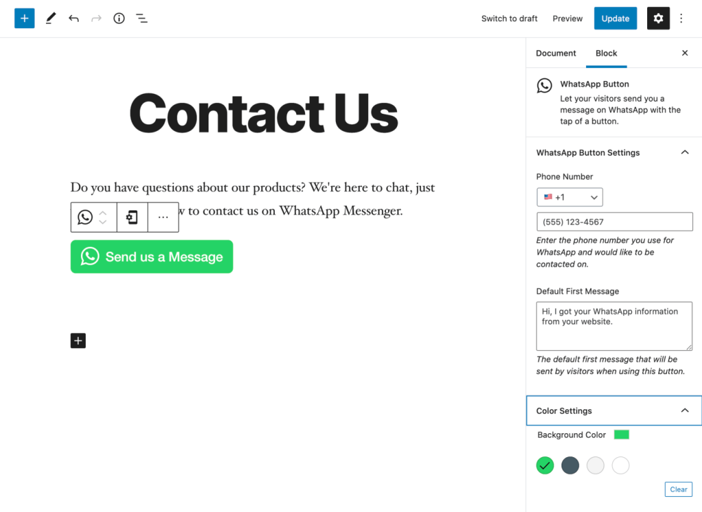The height and width of the screenshot is (512, 702).
Task: Open the content structure info icon
Action: 119,19
